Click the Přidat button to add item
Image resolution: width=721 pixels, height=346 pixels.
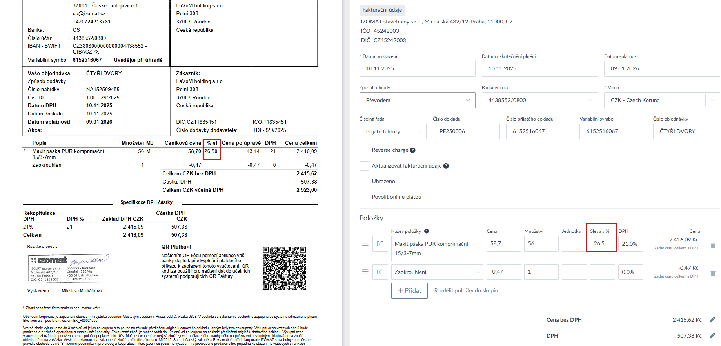[409, 290]
